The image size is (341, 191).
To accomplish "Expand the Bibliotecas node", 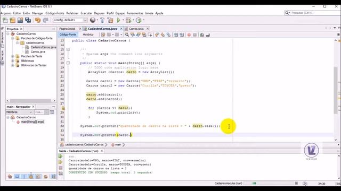I will click(x=13, y=61).
